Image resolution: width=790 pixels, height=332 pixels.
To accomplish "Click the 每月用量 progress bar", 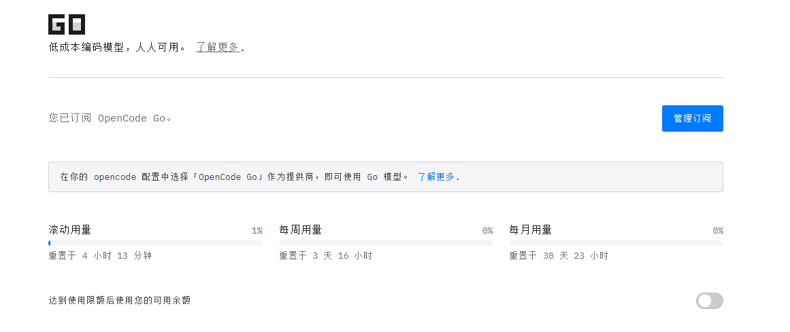I will (616, 243).
